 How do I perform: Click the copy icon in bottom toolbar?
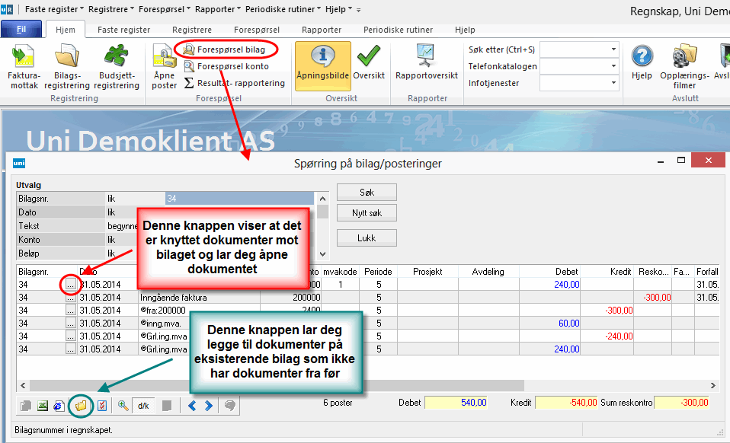26,406
